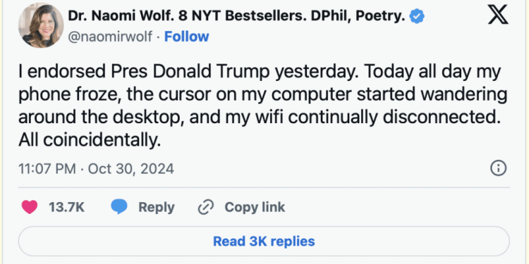Click the 11:07 PM time stamp

(x=47, y=168)
